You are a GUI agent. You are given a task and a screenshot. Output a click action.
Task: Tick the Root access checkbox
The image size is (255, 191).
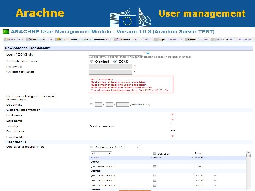pyautogui.click(x=91, y=147)
